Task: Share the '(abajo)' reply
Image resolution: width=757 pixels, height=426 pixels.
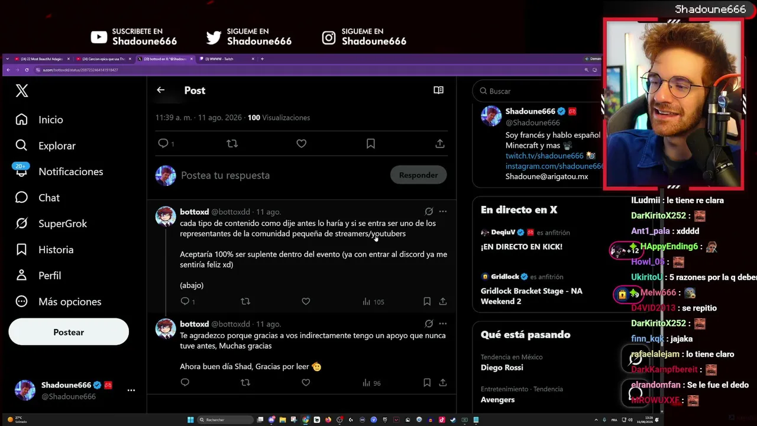Action: pos(442,302)
